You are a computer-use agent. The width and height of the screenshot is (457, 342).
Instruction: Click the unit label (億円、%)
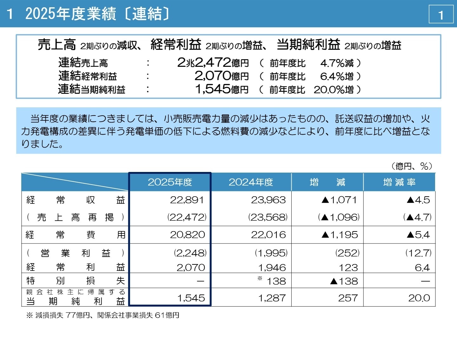pyautogui.click(x=412, y=166)
